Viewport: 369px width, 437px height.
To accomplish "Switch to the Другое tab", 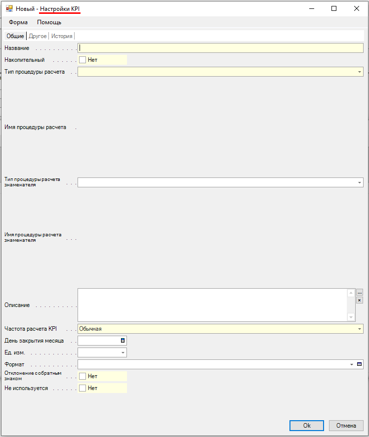I will click(x=38, y=36).
